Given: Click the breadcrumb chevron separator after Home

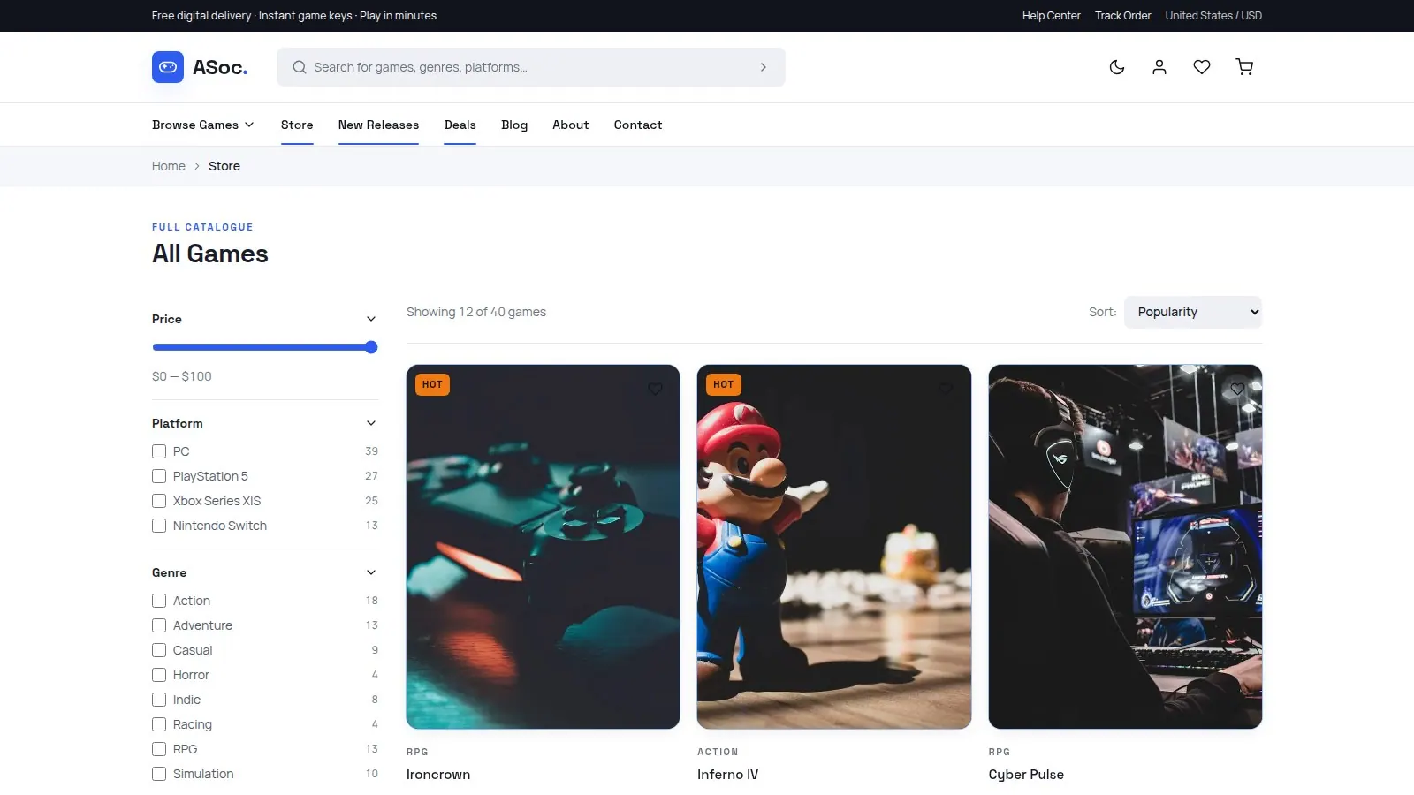Looking at the screenshot, I should pos(197,166).
